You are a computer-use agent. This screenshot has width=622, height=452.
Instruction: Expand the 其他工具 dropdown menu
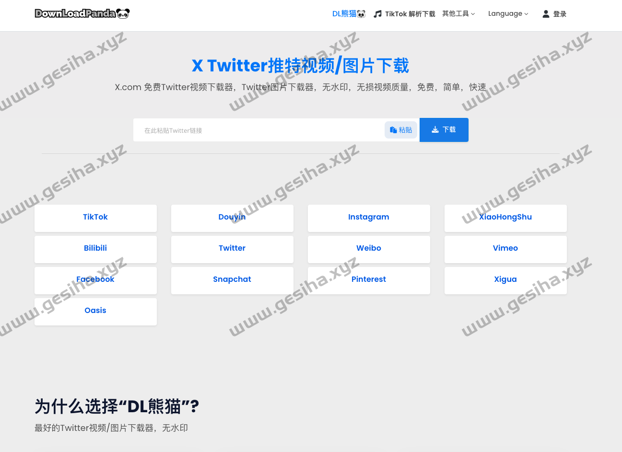tap(458, 14)
